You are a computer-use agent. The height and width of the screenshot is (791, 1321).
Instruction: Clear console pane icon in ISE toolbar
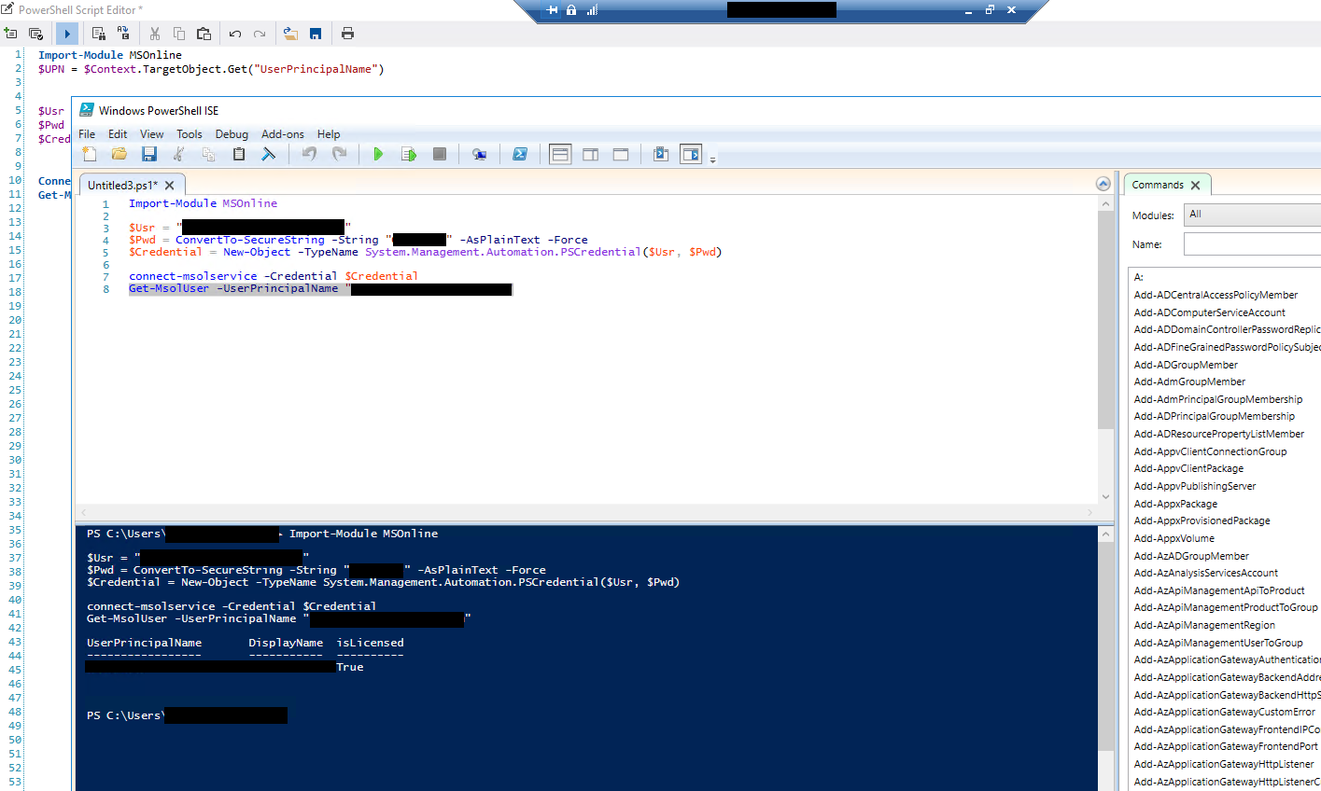pos(269,154)
